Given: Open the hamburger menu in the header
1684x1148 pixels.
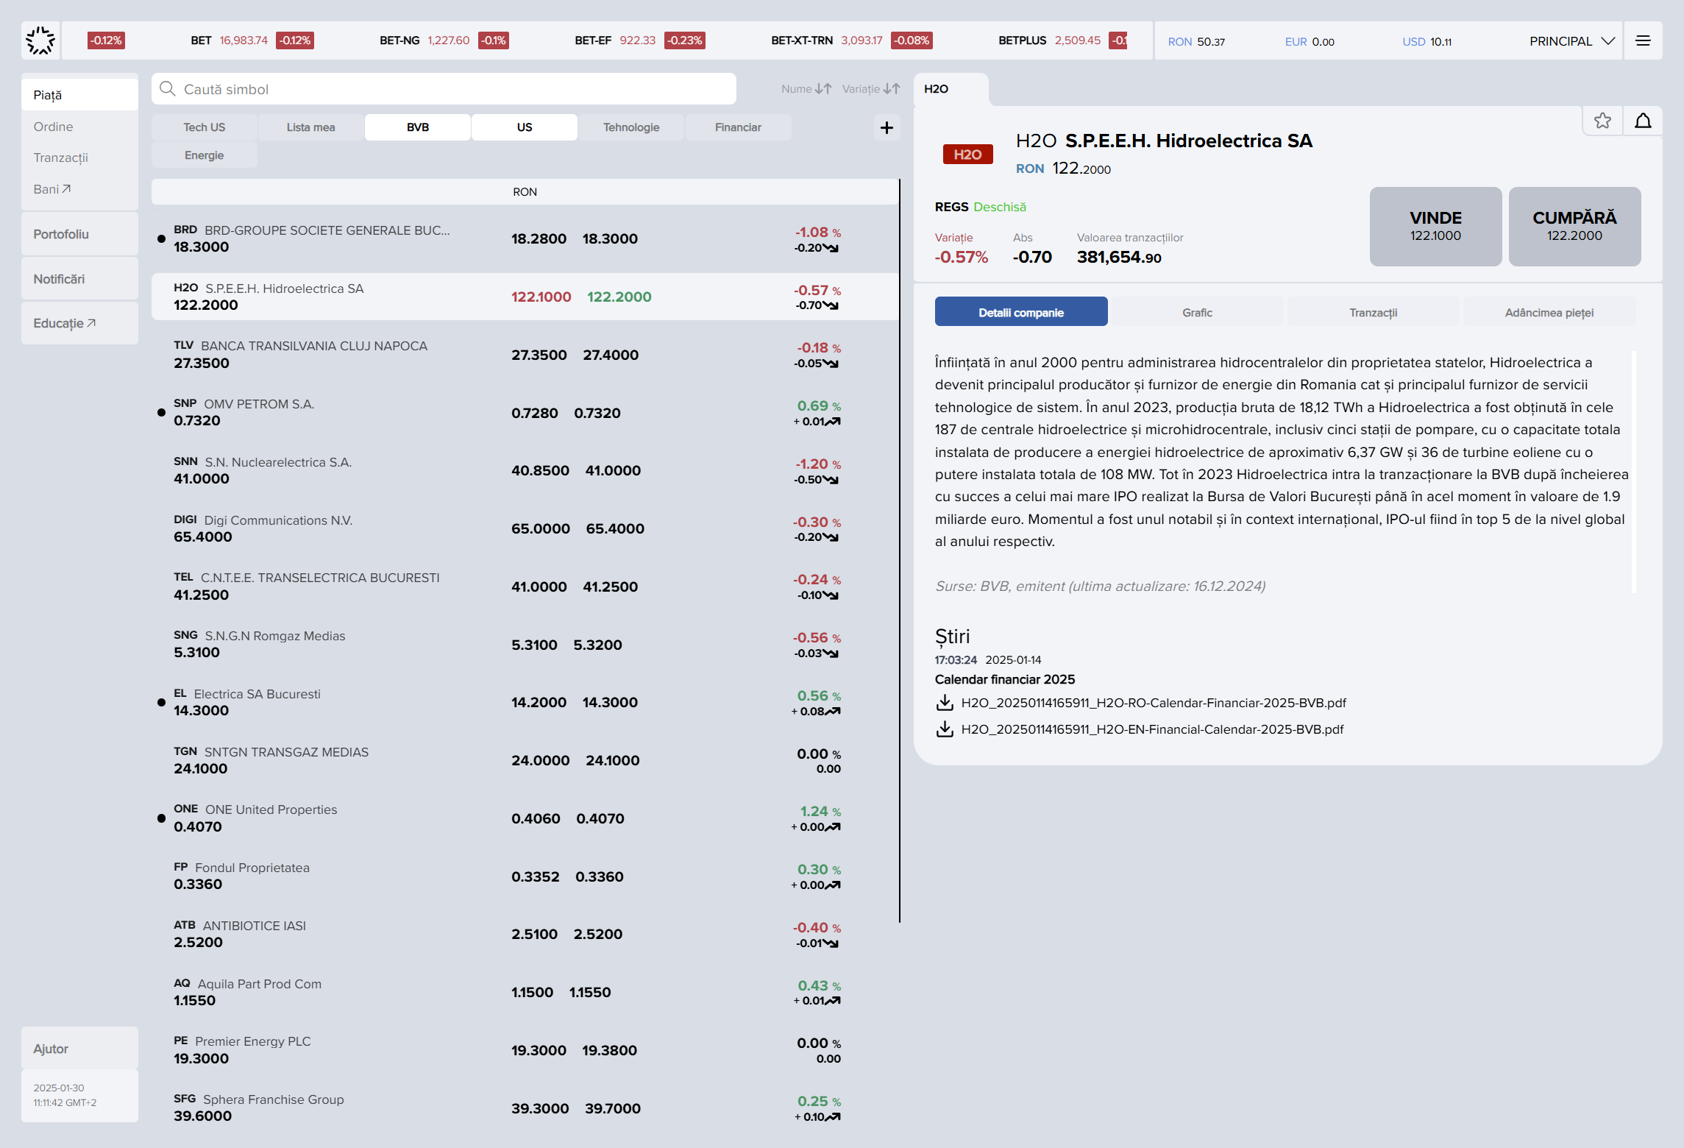Looking at the screenshot, I should tap(1643, 40).
